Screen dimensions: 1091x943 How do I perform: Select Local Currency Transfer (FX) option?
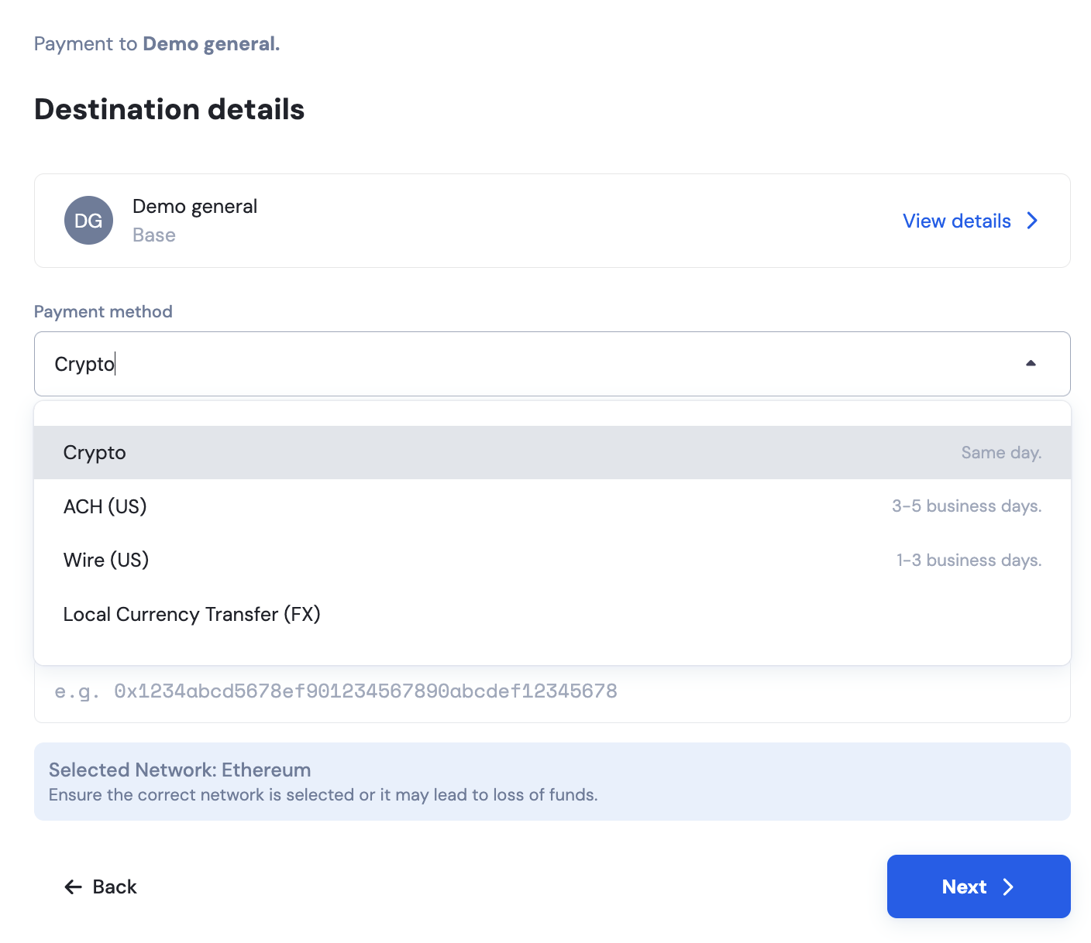(x=191, y=614)
